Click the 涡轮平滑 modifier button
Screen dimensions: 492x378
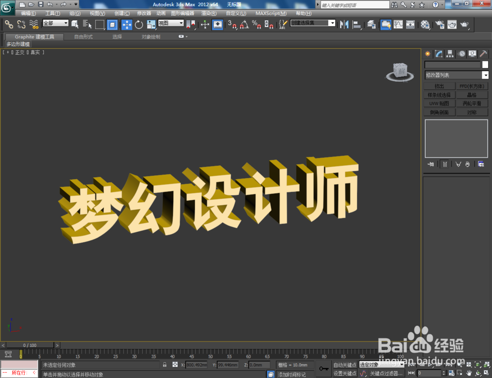(x=472, y=103)
